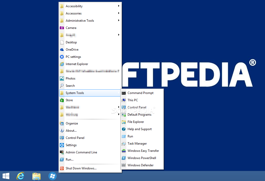Viewport: 265px width, 181px height.
Task: Click the Task Manager icon
Action: click(124, 144)
